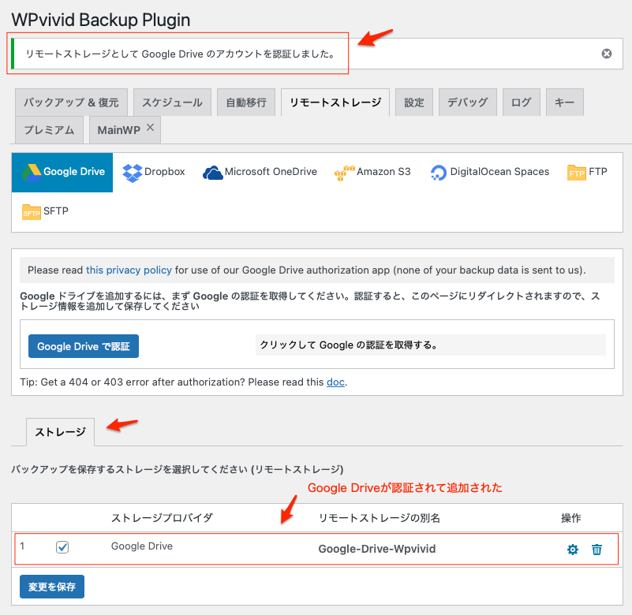Open the プレミアム tab

[x=49, y=130]
